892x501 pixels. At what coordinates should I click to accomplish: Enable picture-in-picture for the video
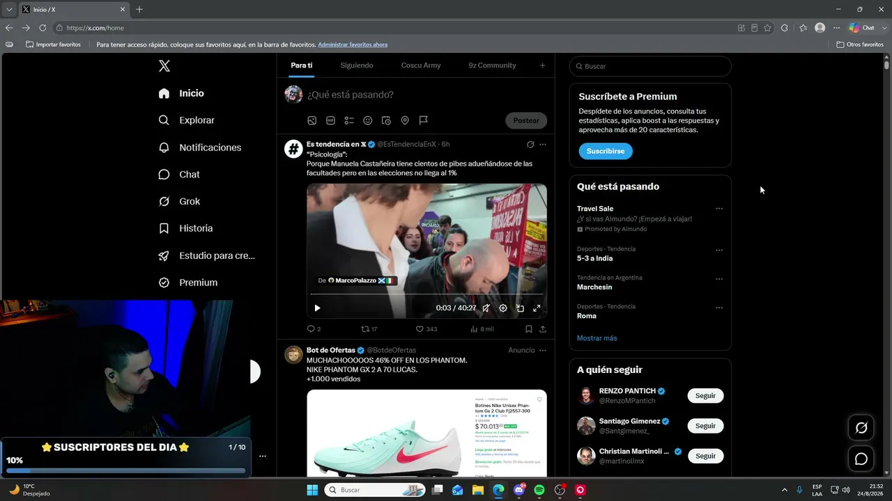click(520, 308)
